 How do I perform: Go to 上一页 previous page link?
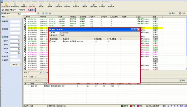(170, 106)
